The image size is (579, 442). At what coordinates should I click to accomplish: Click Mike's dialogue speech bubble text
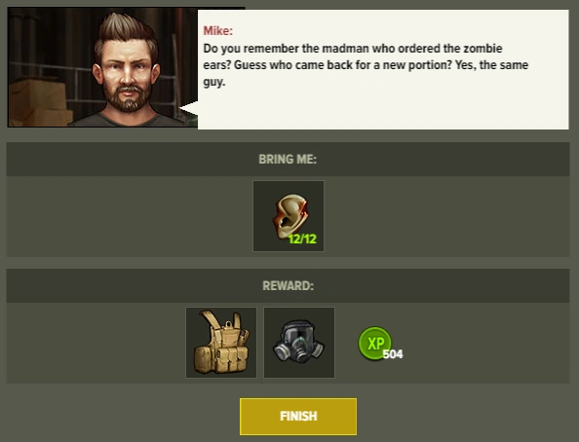[x=366, y=65]
